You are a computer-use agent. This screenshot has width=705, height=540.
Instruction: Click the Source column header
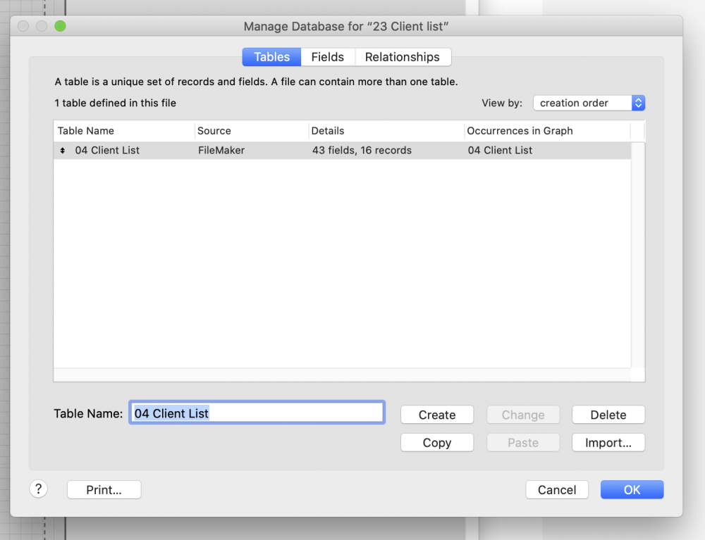pyautogui.click(x=251, y=131)
